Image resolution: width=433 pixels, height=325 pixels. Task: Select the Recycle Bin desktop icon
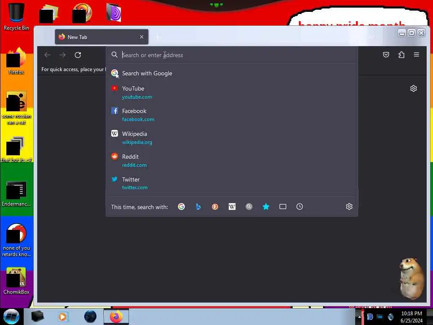click(x=16, y=17)
